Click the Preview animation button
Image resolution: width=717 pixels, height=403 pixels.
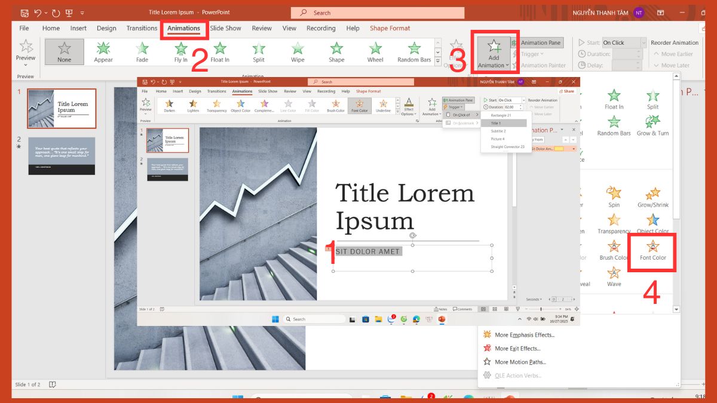point(25,51)
